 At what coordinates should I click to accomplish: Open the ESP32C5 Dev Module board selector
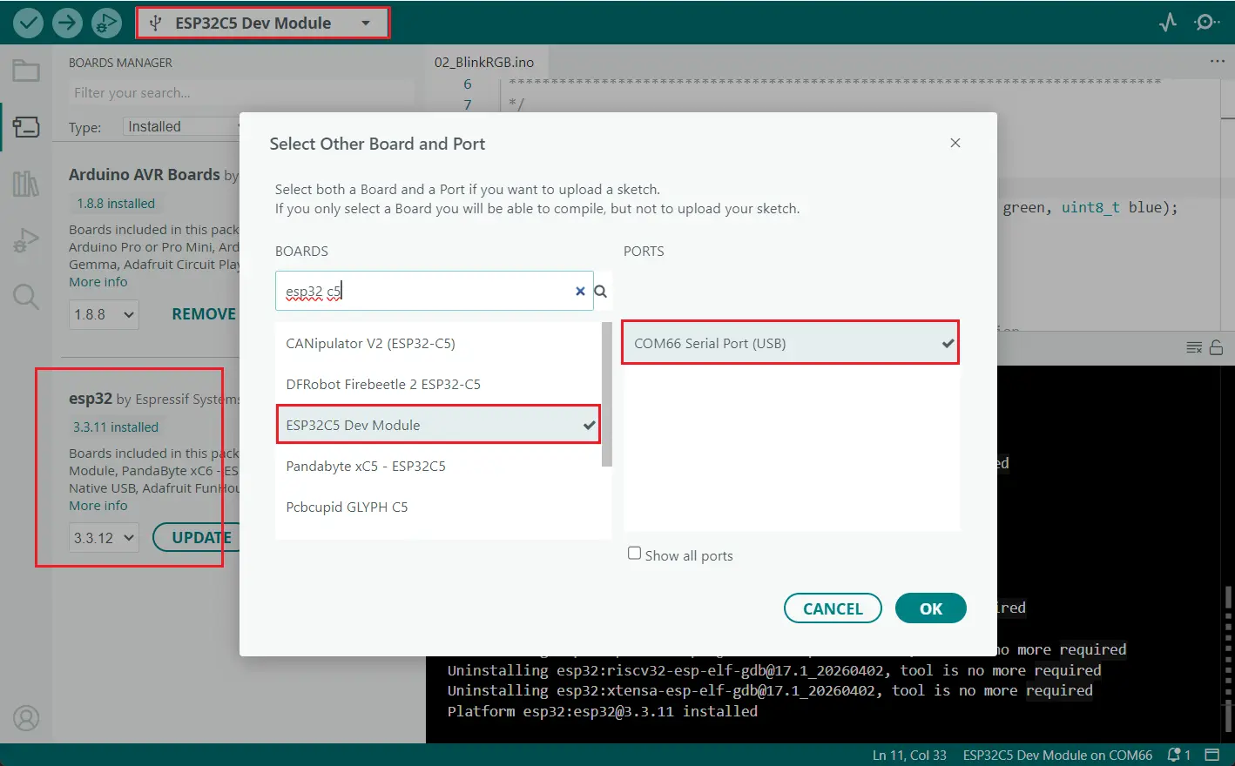[x=262, y=23]
